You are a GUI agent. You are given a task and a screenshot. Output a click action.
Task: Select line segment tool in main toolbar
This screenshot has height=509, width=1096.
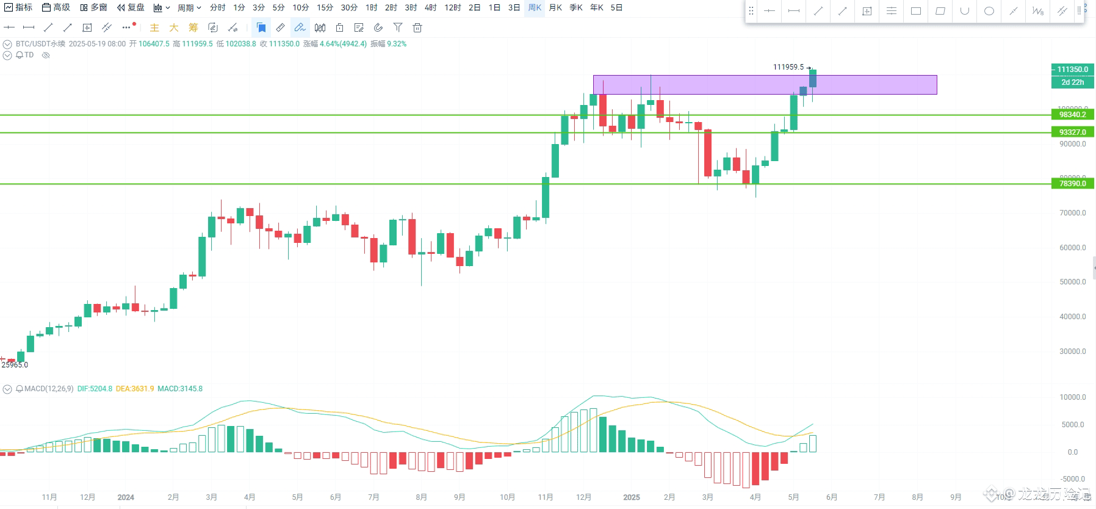(29, 27)
